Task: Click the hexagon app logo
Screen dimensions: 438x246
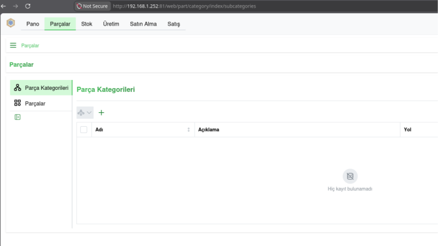Action: pos(11,23)
